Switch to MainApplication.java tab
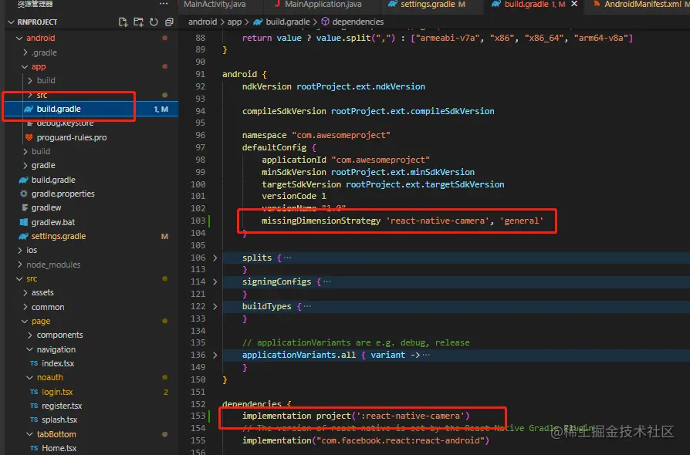690x455 pixels. 323,4
